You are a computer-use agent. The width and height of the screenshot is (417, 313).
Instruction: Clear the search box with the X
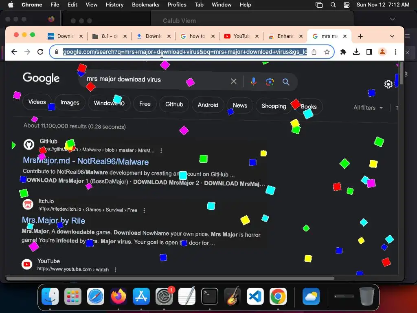point(233,81)
